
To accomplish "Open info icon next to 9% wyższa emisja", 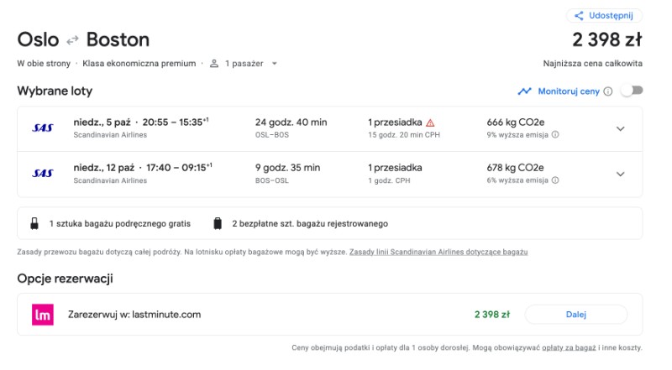I will tap(555, 134).
